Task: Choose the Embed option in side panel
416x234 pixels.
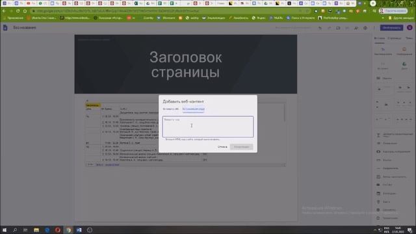Action: click(383, 66)
